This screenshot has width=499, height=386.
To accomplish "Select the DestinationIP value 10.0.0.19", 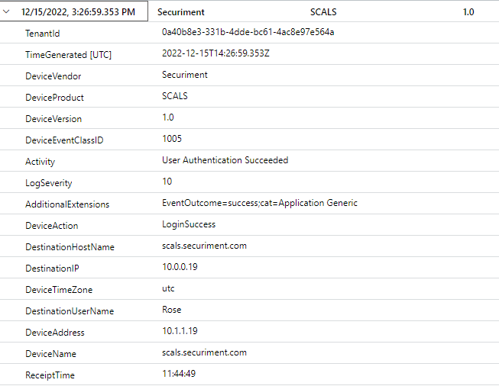I will (x=180, y=267).
